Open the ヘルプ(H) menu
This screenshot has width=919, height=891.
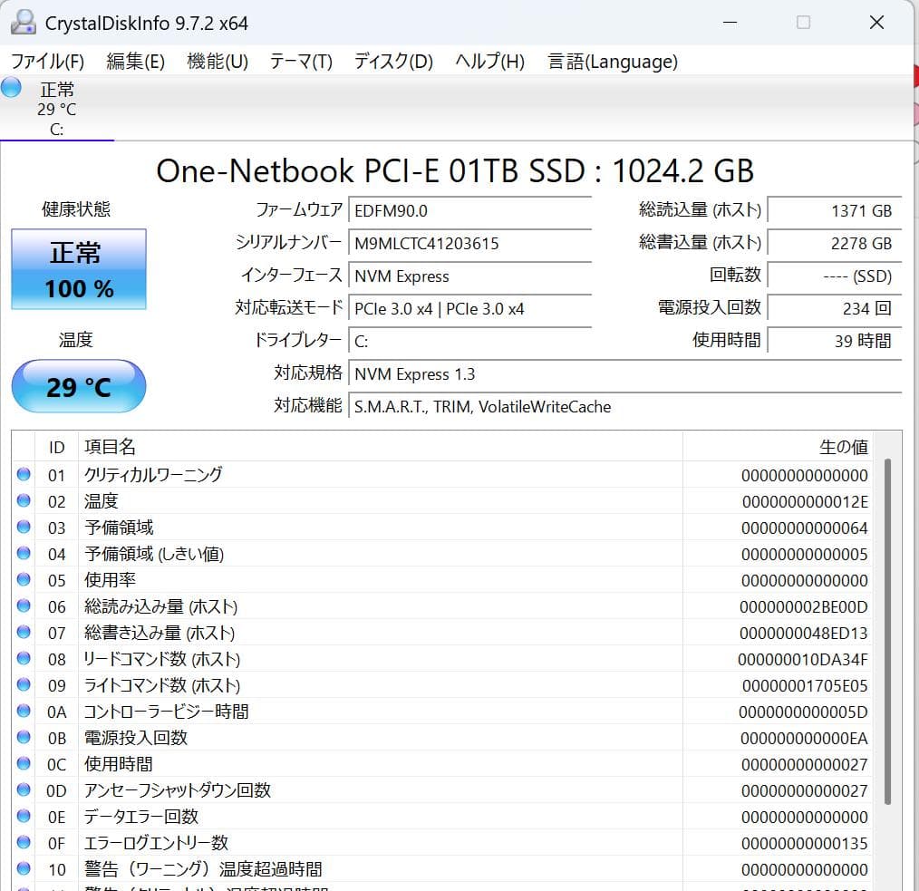(x=488, y=61)
